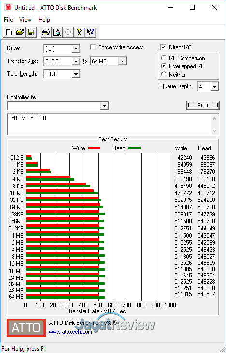Viewport: 226px width, 353px height.
Task: Click the description scrollbar up arrow
Action: pos(215,119)
